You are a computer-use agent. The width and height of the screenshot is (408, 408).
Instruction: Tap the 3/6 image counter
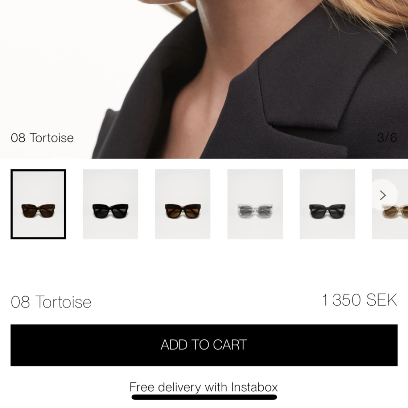(x=387, y=138)
